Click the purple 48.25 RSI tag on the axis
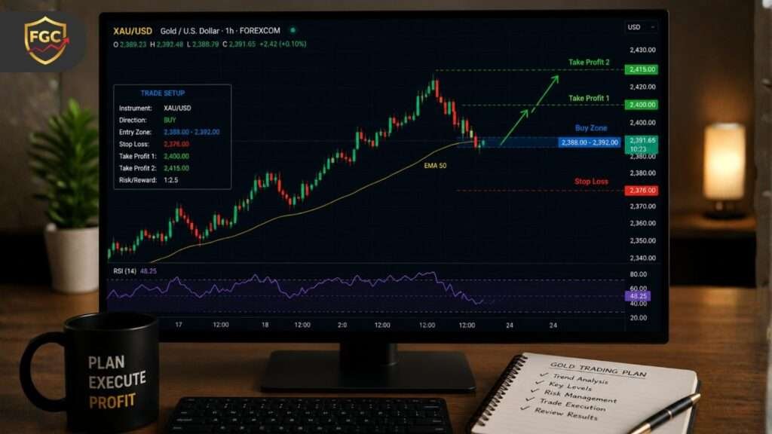The width and height of the screenshot is (772, 434). coord(638,296)
